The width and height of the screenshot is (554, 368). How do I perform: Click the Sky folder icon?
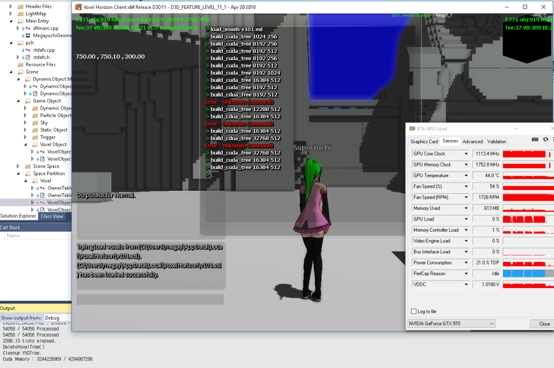tap(35, 123)
